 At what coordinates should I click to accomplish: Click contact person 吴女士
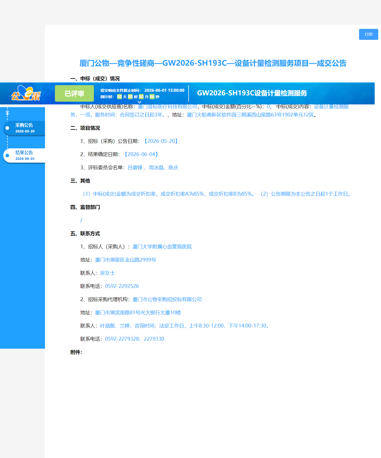tap(107, 273)
